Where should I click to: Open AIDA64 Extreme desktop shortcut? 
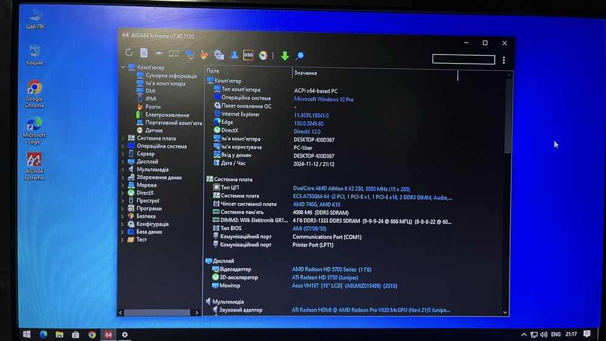click(x=34, y=166)
